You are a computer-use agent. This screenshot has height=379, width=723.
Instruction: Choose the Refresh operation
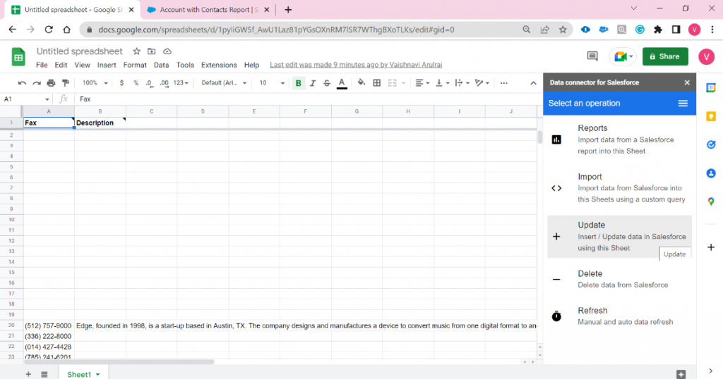point(619,316)
